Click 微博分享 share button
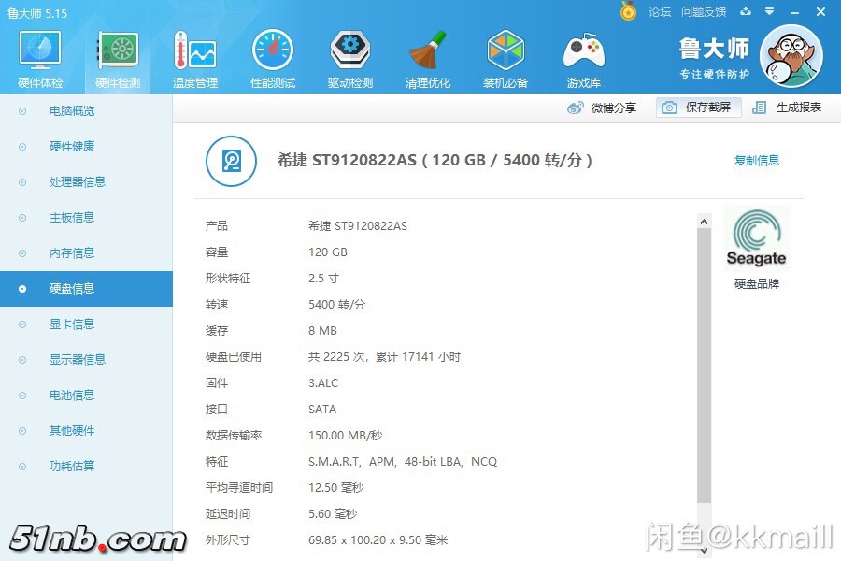Viewport: 841px width, 561px height. pos(602,108)
